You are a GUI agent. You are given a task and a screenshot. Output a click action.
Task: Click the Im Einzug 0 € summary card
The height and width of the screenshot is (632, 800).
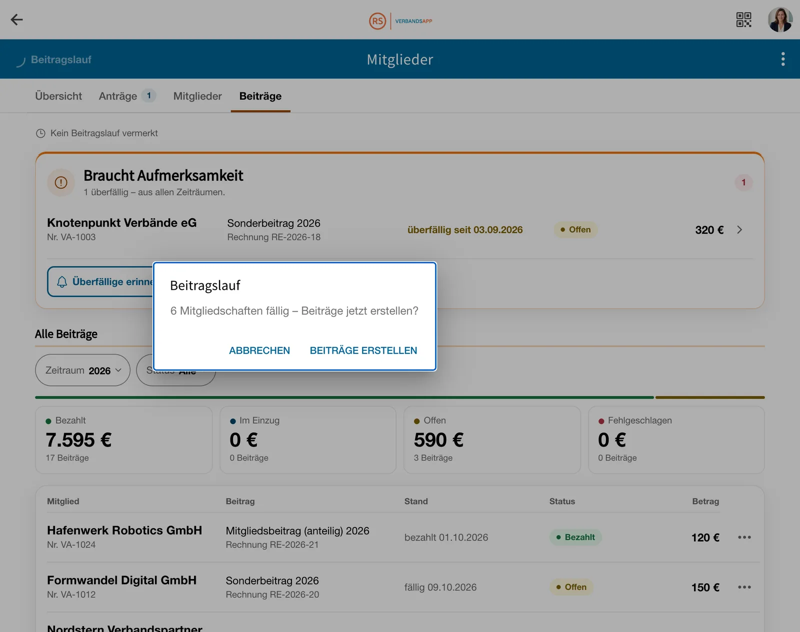tap(308, 440)
